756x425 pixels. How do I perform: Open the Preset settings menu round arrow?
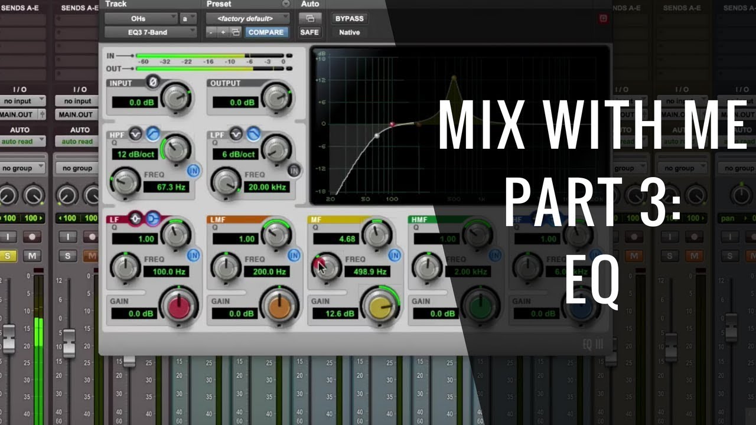pos(286,4)
